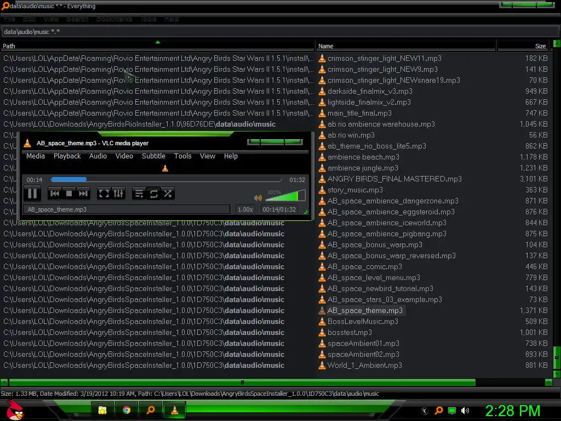Open the VLC View menu

[x=208, y=156]
